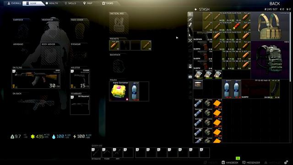293x165 pixels.
Task: Click the empty Eyewear slot
Action: [x=80, y=55]
